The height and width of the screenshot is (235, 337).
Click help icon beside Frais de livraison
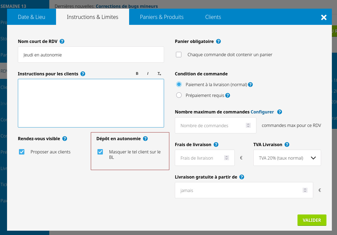(x=216, y=145)
